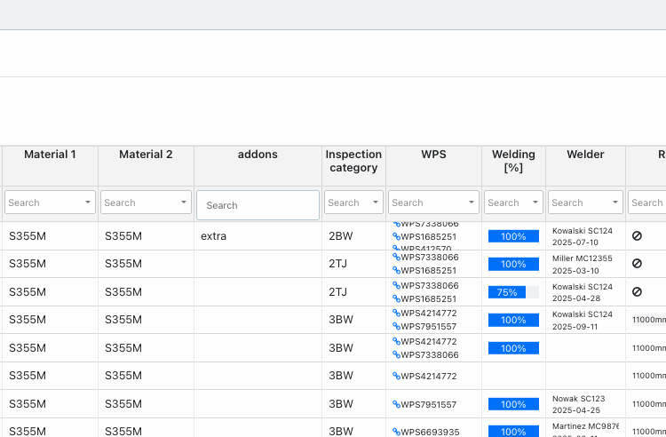Expand the Welder column filter dropdown

pyautogui.click(x=615, y=203)
